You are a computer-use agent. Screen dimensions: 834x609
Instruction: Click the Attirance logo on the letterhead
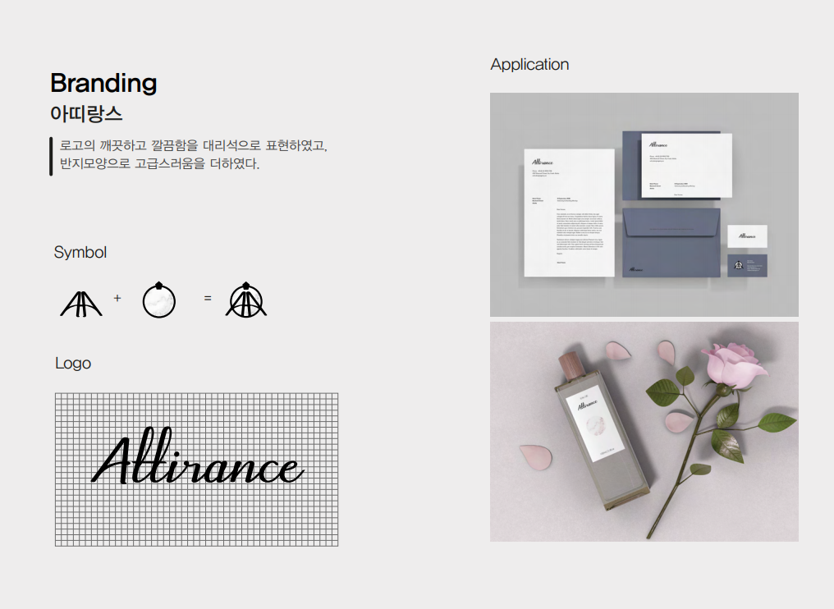(543, 162)
